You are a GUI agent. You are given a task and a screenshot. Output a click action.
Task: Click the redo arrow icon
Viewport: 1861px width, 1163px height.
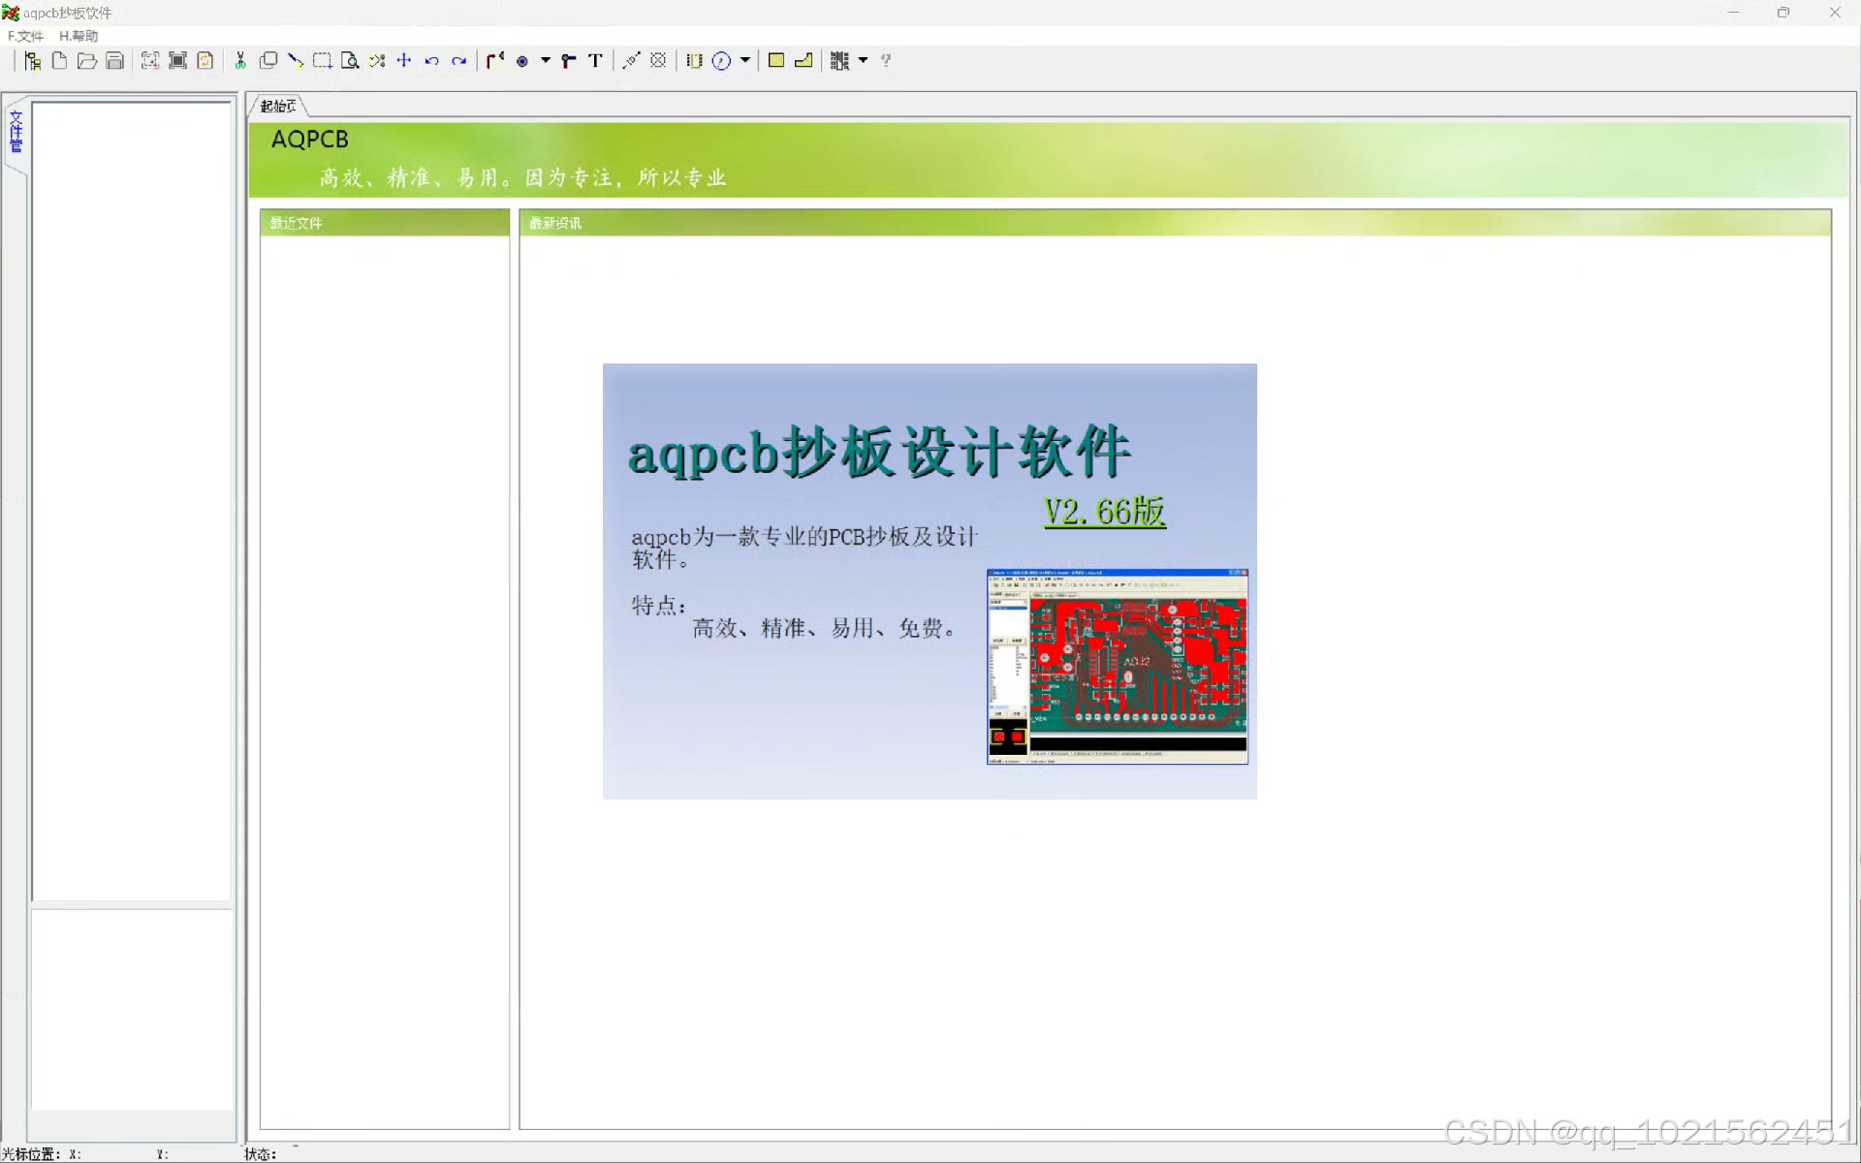pyautogui.click(x=458, y=61)
